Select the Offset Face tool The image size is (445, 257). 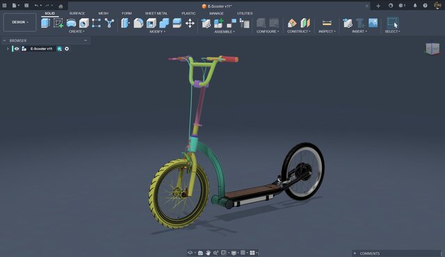[177, 23]
